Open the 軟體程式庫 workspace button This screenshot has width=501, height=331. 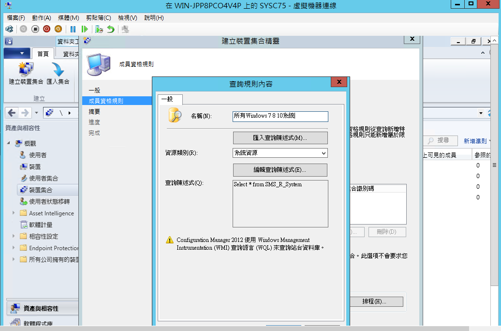click(43, 322)
